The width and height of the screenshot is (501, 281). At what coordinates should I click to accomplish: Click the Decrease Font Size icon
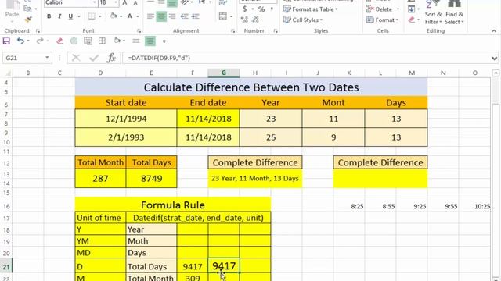click(135, 3)
